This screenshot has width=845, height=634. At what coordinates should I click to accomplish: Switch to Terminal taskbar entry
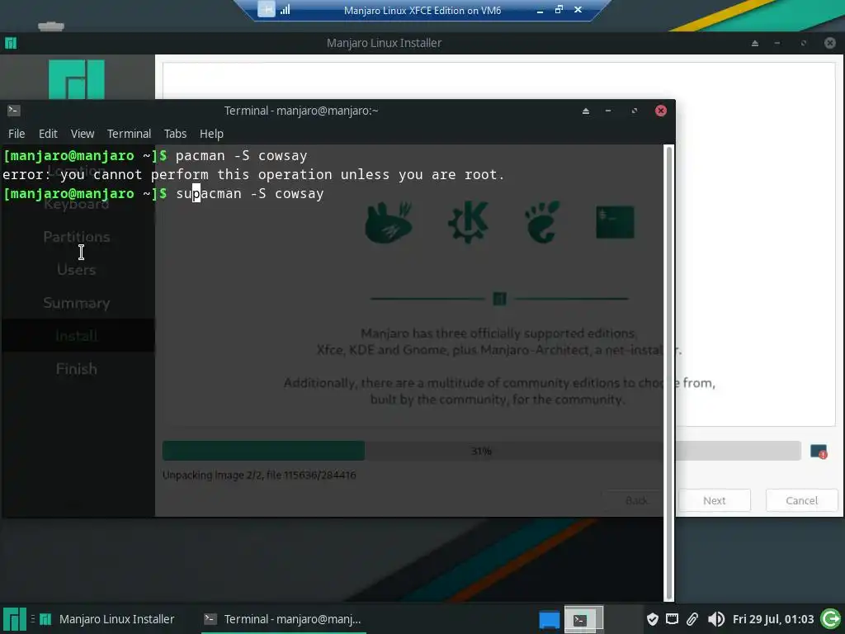pyautogui.click(x=283, y=619)
